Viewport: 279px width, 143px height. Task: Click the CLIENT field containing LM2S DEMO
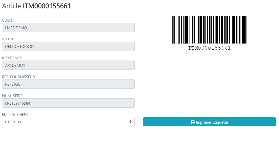tap(68, 27)
